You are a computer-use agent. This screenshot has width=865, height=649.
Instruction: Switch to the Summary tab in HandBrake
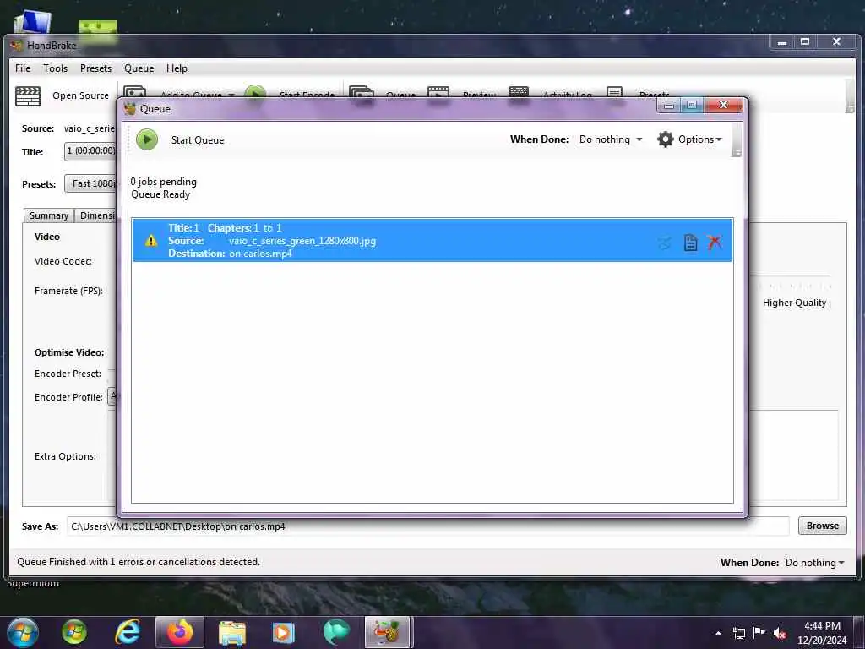click(48, 215)
